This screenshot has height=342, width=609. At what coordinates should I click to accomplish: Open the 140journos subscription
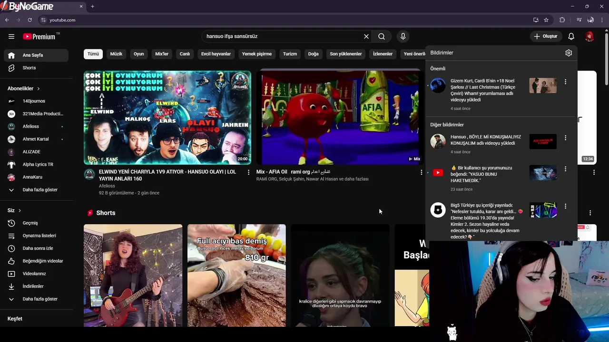36,101
